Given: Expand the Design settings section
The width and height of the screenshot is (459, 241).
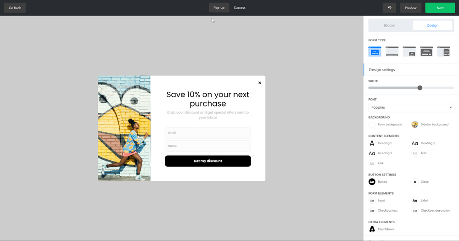Looking at the screenshot, I should (382, 70).
